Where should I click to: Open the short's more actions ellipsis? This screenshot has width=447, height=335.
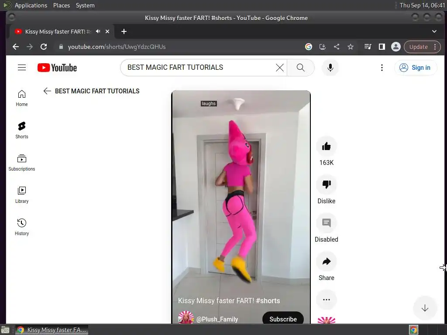(x=327, y=300)
